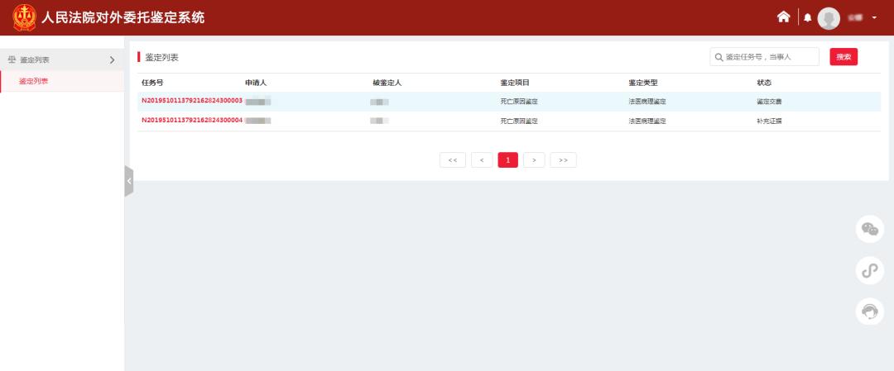This screenshot has width=894, height=371.
Task: Go to home via house icon
Action: [x=783, y=17]
